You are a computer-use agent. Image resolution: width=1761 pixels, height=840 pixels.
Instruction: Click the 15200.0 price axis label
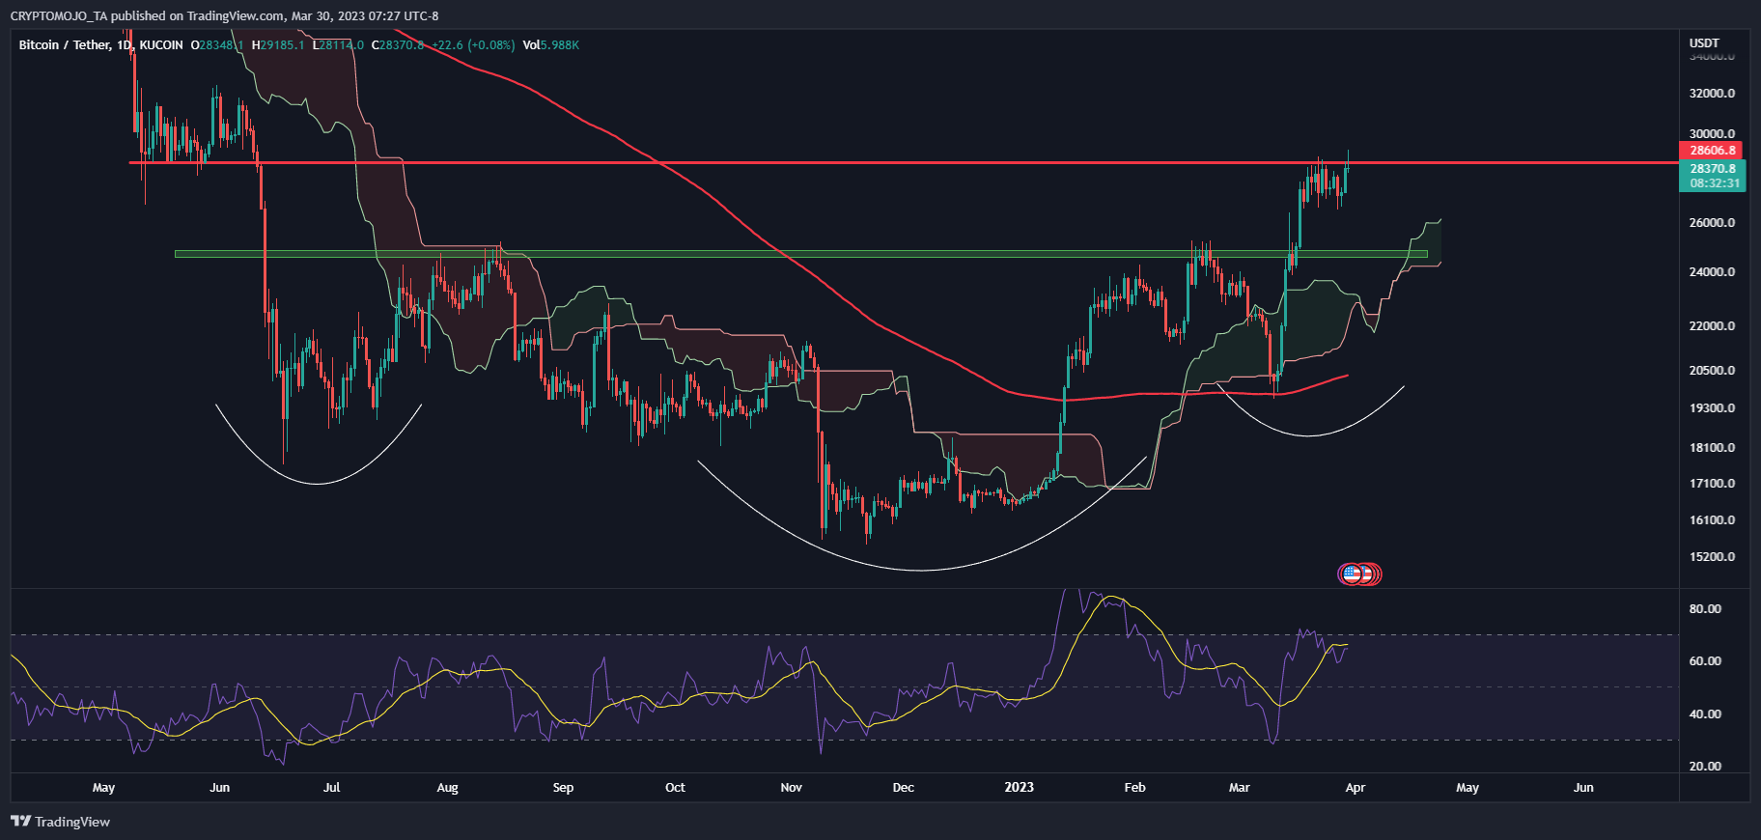tap(1712, 557)
